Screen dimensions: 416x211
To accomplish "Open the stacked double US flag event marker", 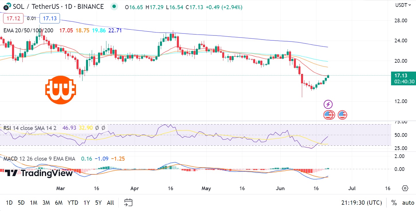I will coord(329,115).
